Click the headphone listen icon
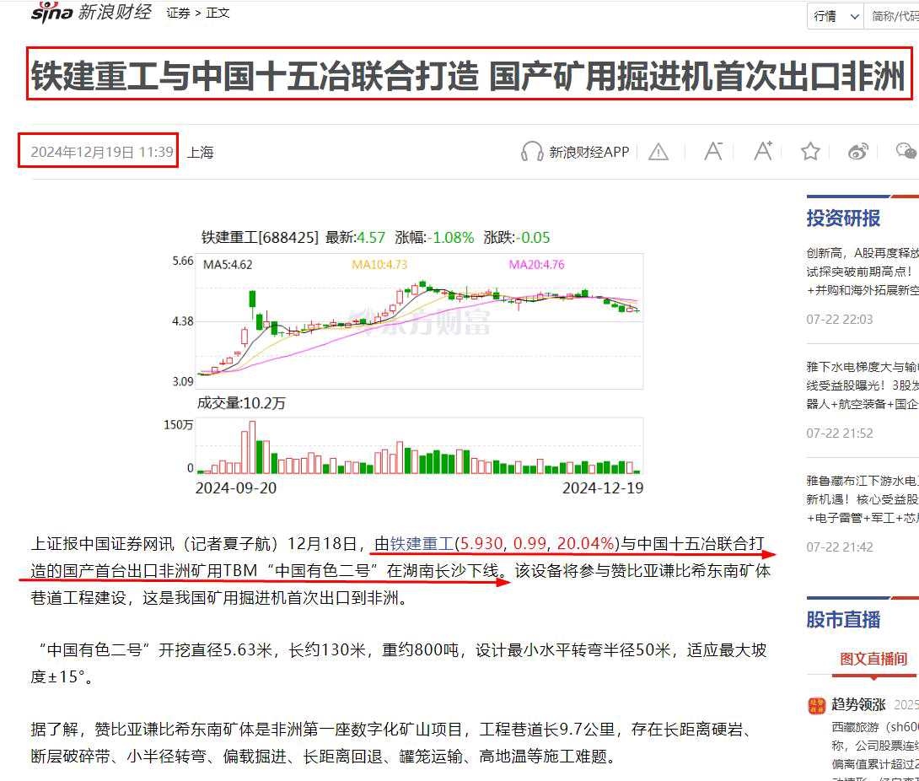The height and width of the screenshot is (781, 919). tap(532, 152)
